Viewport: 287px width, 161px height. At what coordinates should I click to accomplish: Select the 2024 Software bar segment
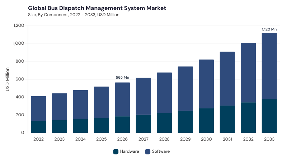click(80, 104)
